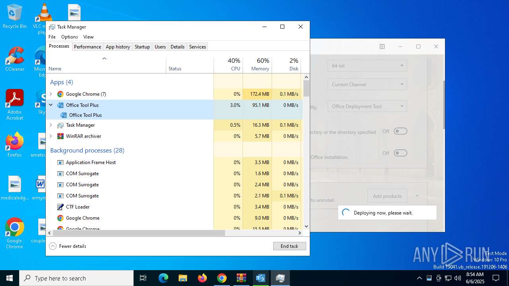509x286 pixels.
Task: Click the Google Chrome icon in Apps list
Action: [x=60, y=94]
